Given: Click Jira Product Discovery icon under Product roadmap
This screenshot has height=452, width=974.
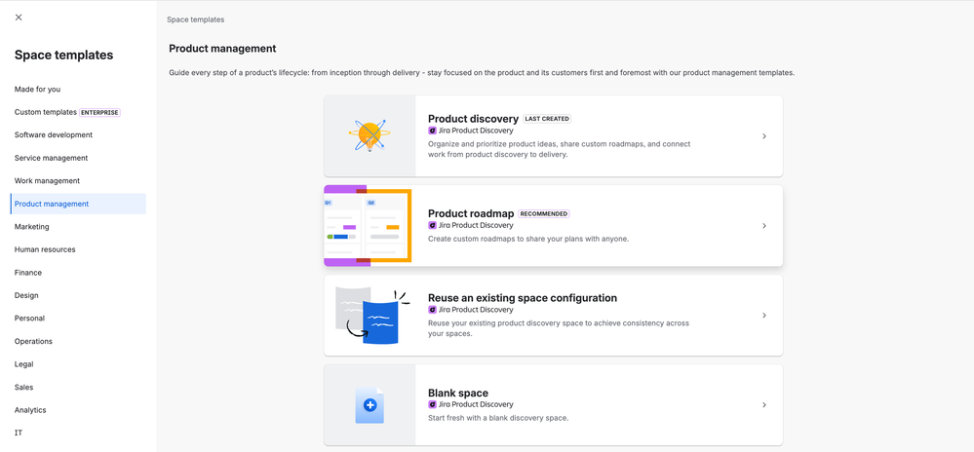Looking at the screenshot, I should (433, 225).
